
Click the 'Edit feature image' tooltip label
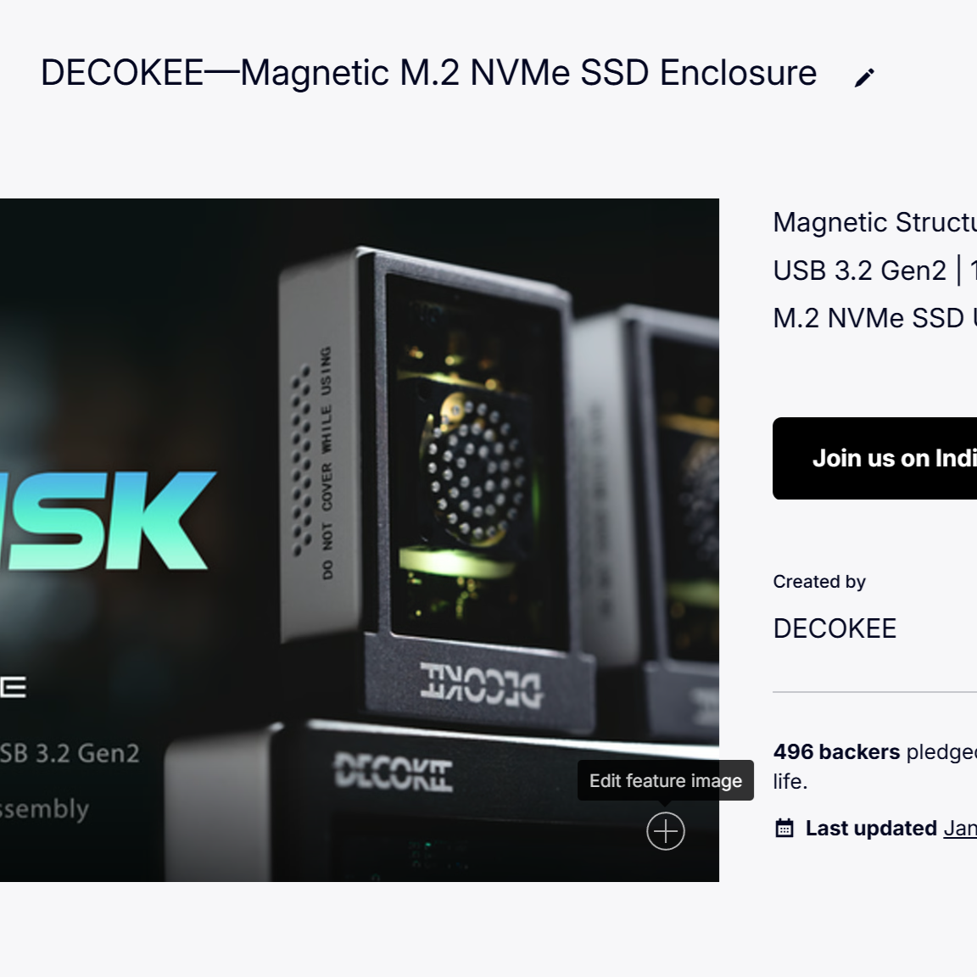pyautogui.click(x=666, y=780)
